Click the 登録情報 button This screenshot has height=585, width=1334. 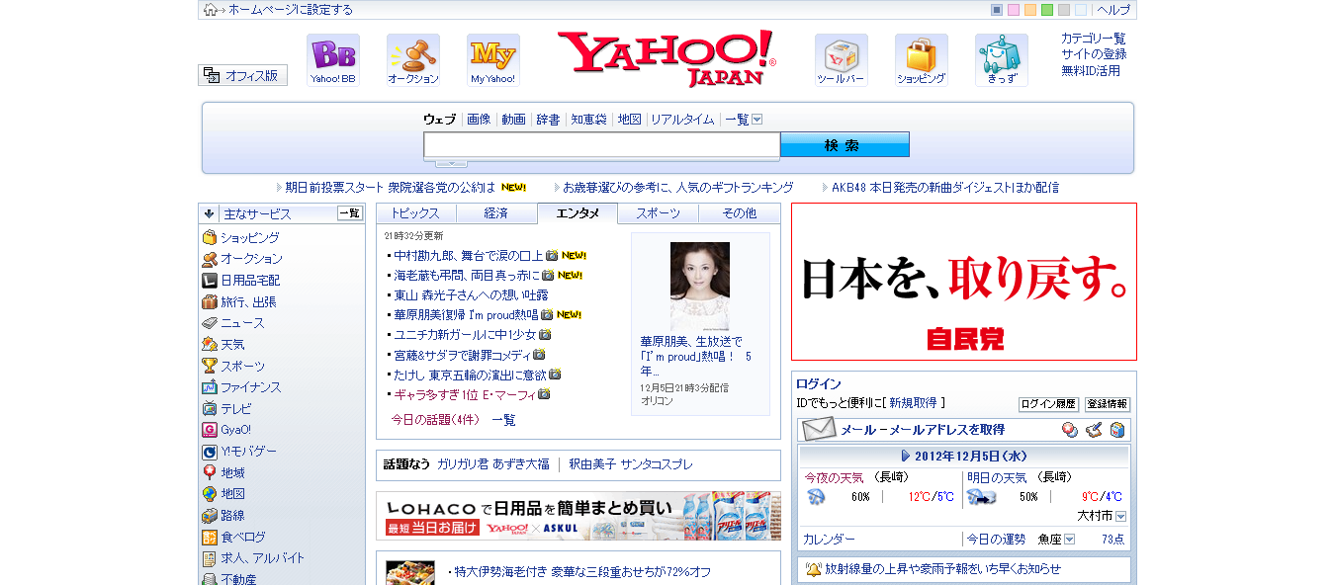1108,404
